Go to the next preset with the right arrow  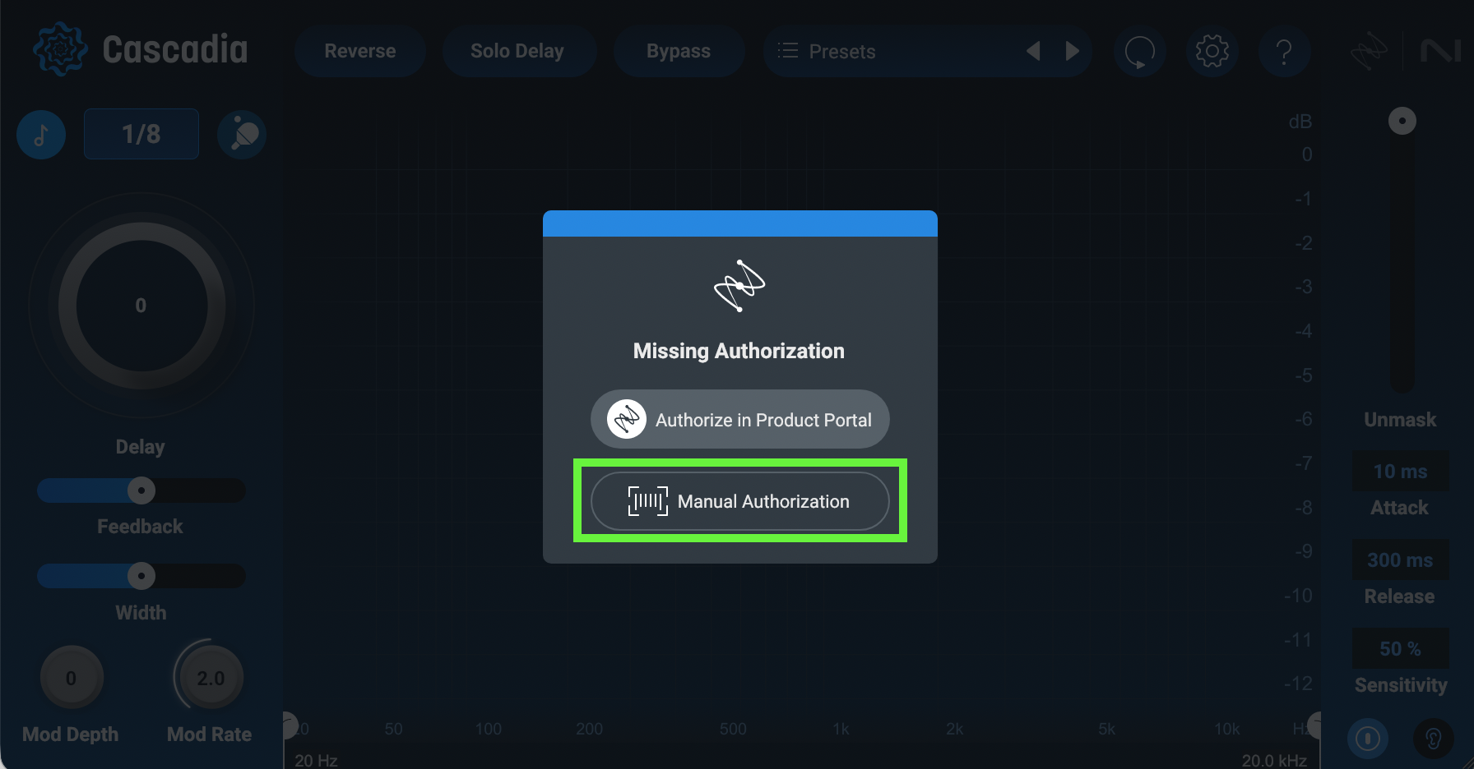coord(1072,51)
